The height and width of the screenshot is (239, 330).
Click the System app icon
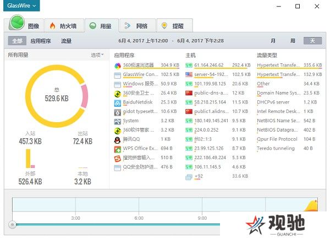118,122
